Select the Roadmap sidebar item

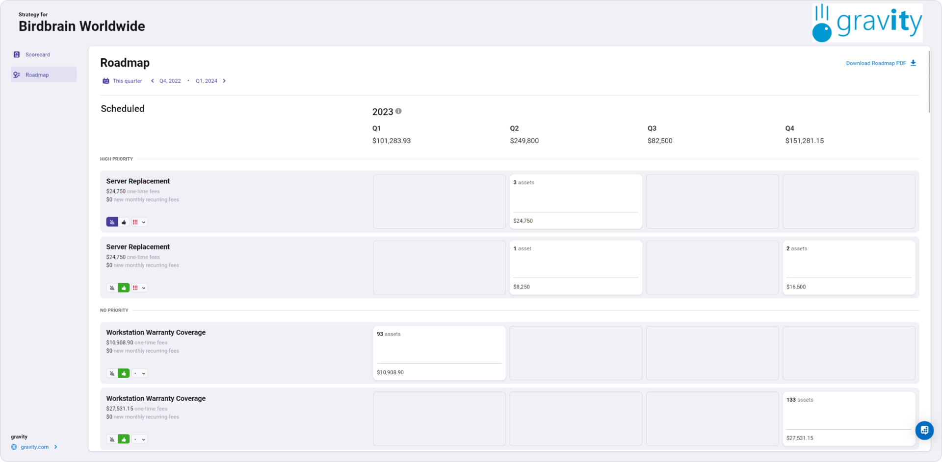pyautogui.click(x=37, y=75)
